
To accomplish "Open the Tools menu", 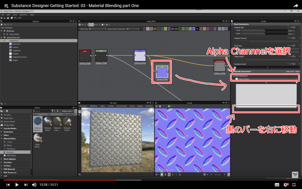I will tap(15, 15).
